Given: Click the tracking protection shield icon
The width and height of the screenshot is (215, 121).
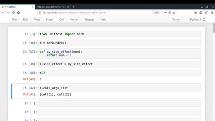Looking at the screenshot, I should 40,13.
